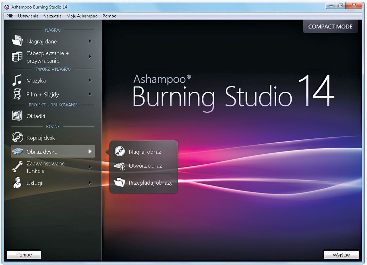367x265 pixels.
Task: Click the Kopiuj dysk disc icon
Action: (17, 137)
